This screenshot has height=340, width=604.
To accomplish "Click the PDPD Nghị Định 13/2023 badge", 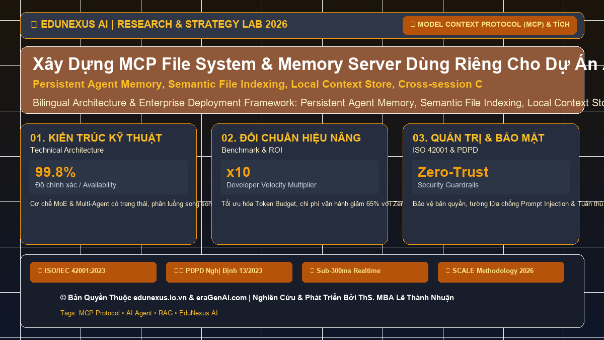I will (x=229, y=272).
